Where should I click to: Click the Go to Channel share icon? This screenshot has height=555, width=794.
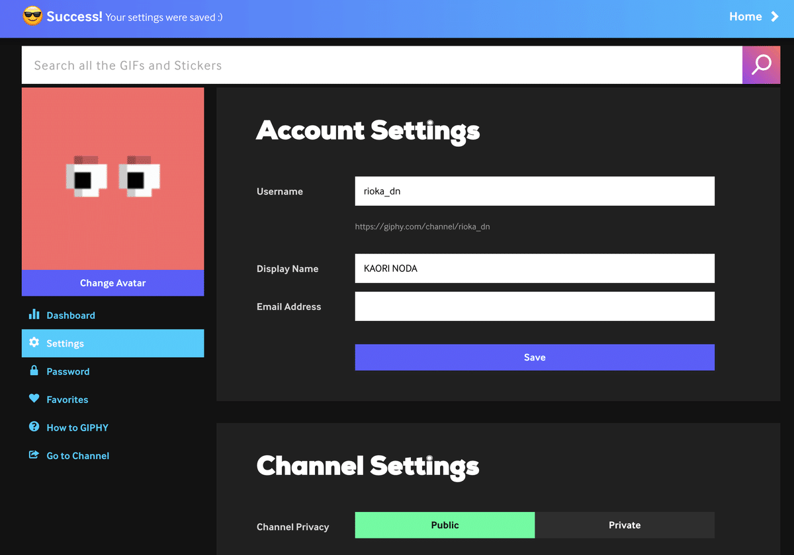(x=34, y=455)
